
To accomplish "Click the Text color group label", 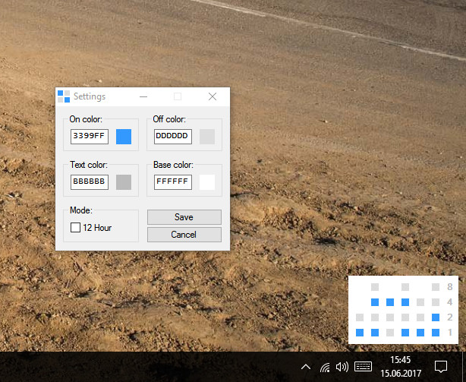I will click(89, 165).
